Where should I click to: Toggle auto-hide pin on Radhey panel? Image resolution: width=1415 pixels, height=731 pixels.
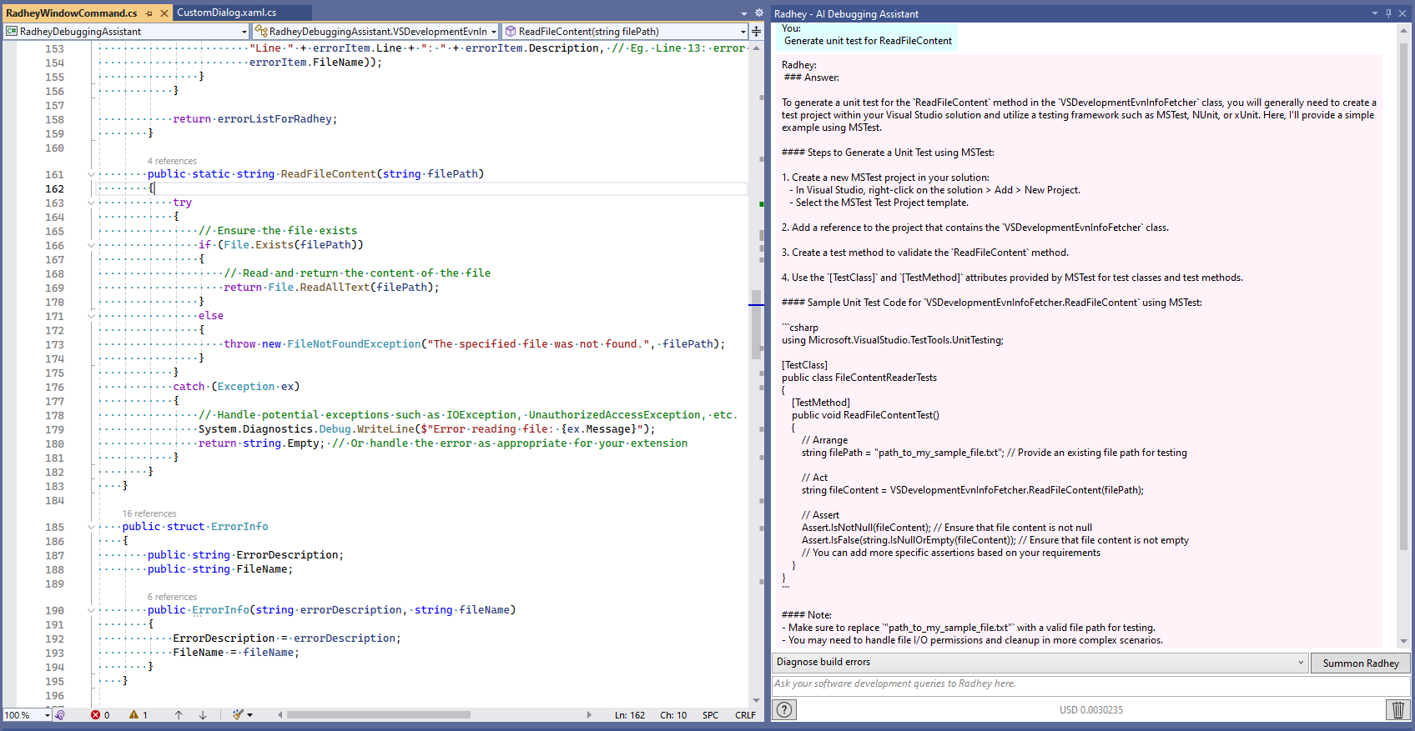pyautogui.click(x=1388, y=13)
